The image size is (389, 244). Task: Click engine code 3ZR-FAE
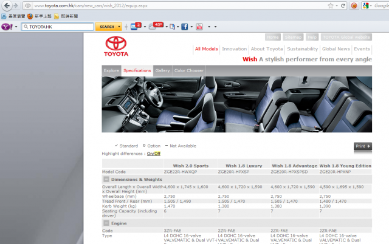tap(173, 231)
